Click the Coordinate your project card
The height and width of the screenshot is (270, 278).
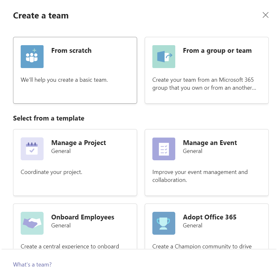click(x=75, y=172)
